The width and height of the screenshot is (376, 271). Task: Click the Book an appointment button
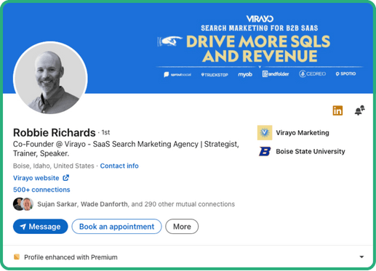pyautogui.click(x=116, y=227)
